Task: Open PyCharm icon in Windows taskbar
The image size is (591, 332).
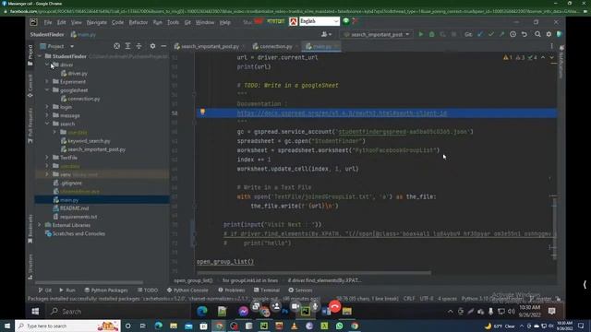Action: coord(264,326)
